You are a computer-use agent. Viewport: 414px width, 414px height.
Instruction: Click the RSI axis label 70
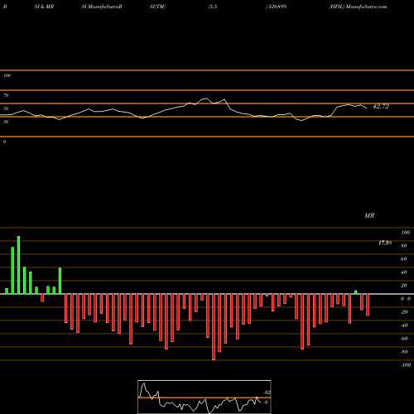coord(6,95)
